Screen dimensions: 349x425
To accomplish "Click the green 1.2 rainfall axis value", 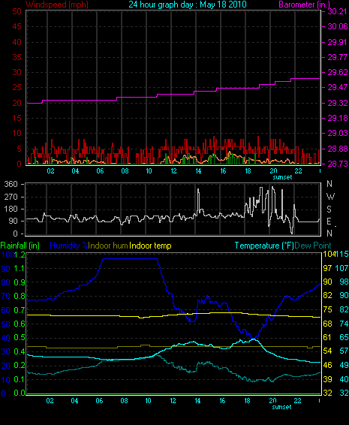I will pyautogui.click(x=20, y=255).
